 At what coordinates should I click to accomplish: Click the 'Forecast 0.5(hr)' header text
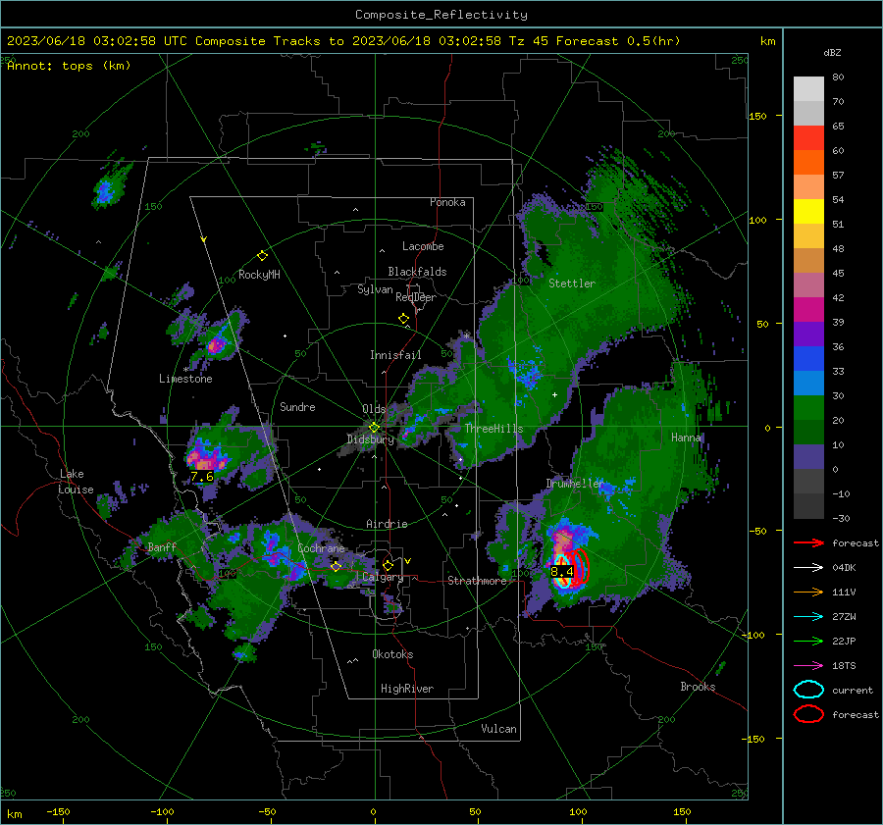point(618,41)
